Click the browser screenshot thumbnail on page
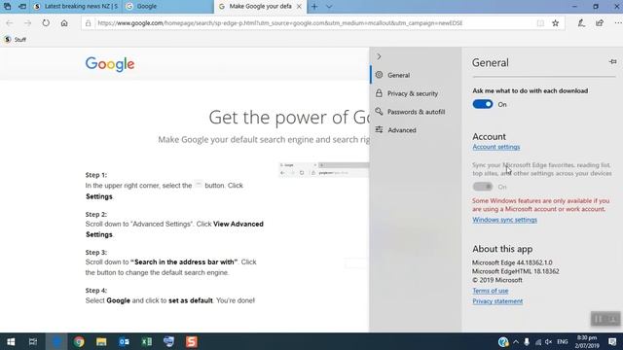 [323, 169]
